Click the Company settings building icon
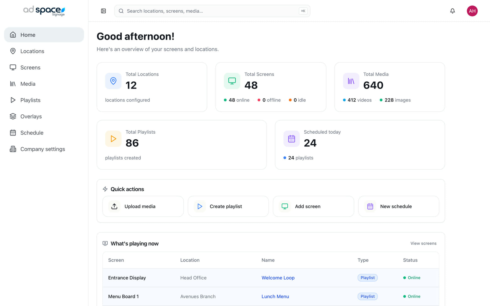The width and height of the screenshot is (490, 306). pyautogui.click(x=13, y=149)
